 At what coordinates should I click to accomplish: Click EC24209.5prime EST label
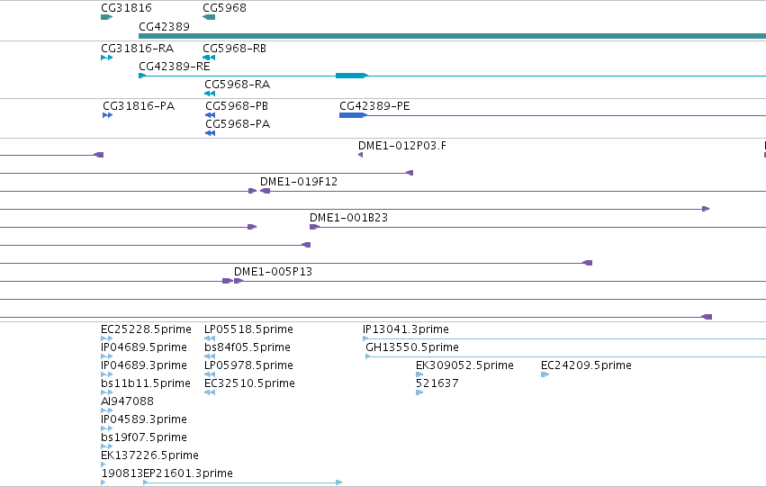(586, 365)
